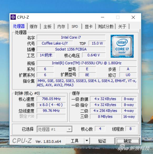Minimize the CPU-Z window
153x154 pixels.
(x=103, y=17)
